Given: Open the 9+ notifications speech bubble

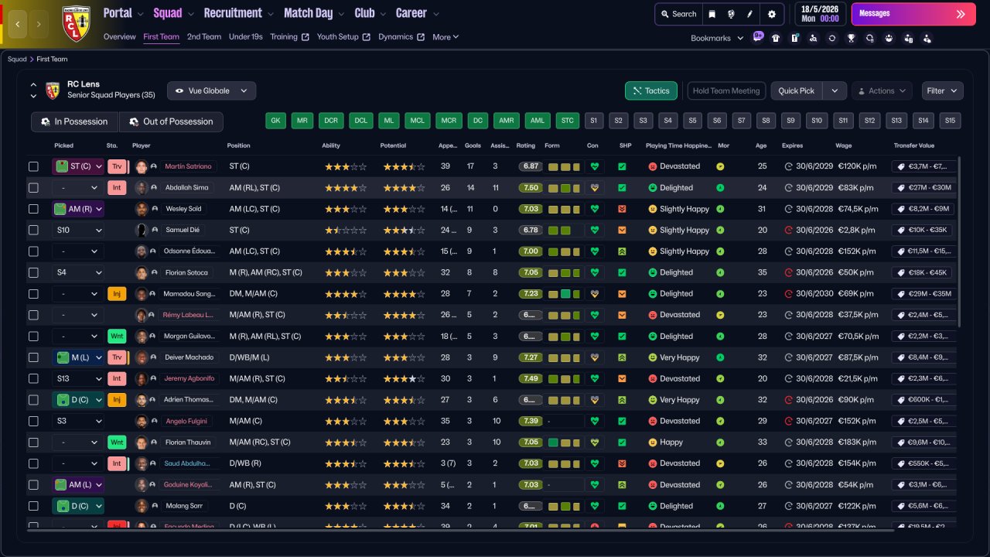Looking at the screenshot, I should pos(758,36).
